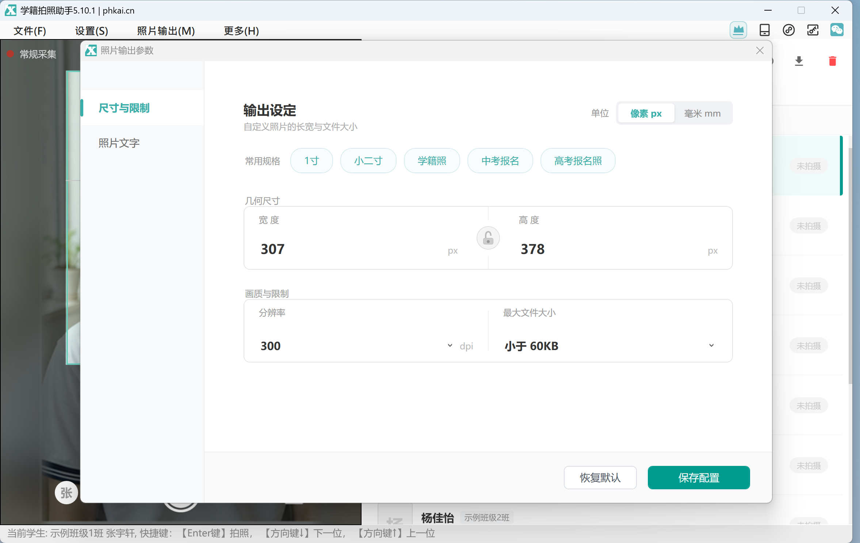Toggle the aspect ratio lock icon
860x543 pixels.
tap(488, 238)
